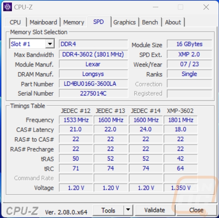Screen dimensions: 219x218
Task: Open the Tools dropdown arrow
Action: (x=128, y=210)
